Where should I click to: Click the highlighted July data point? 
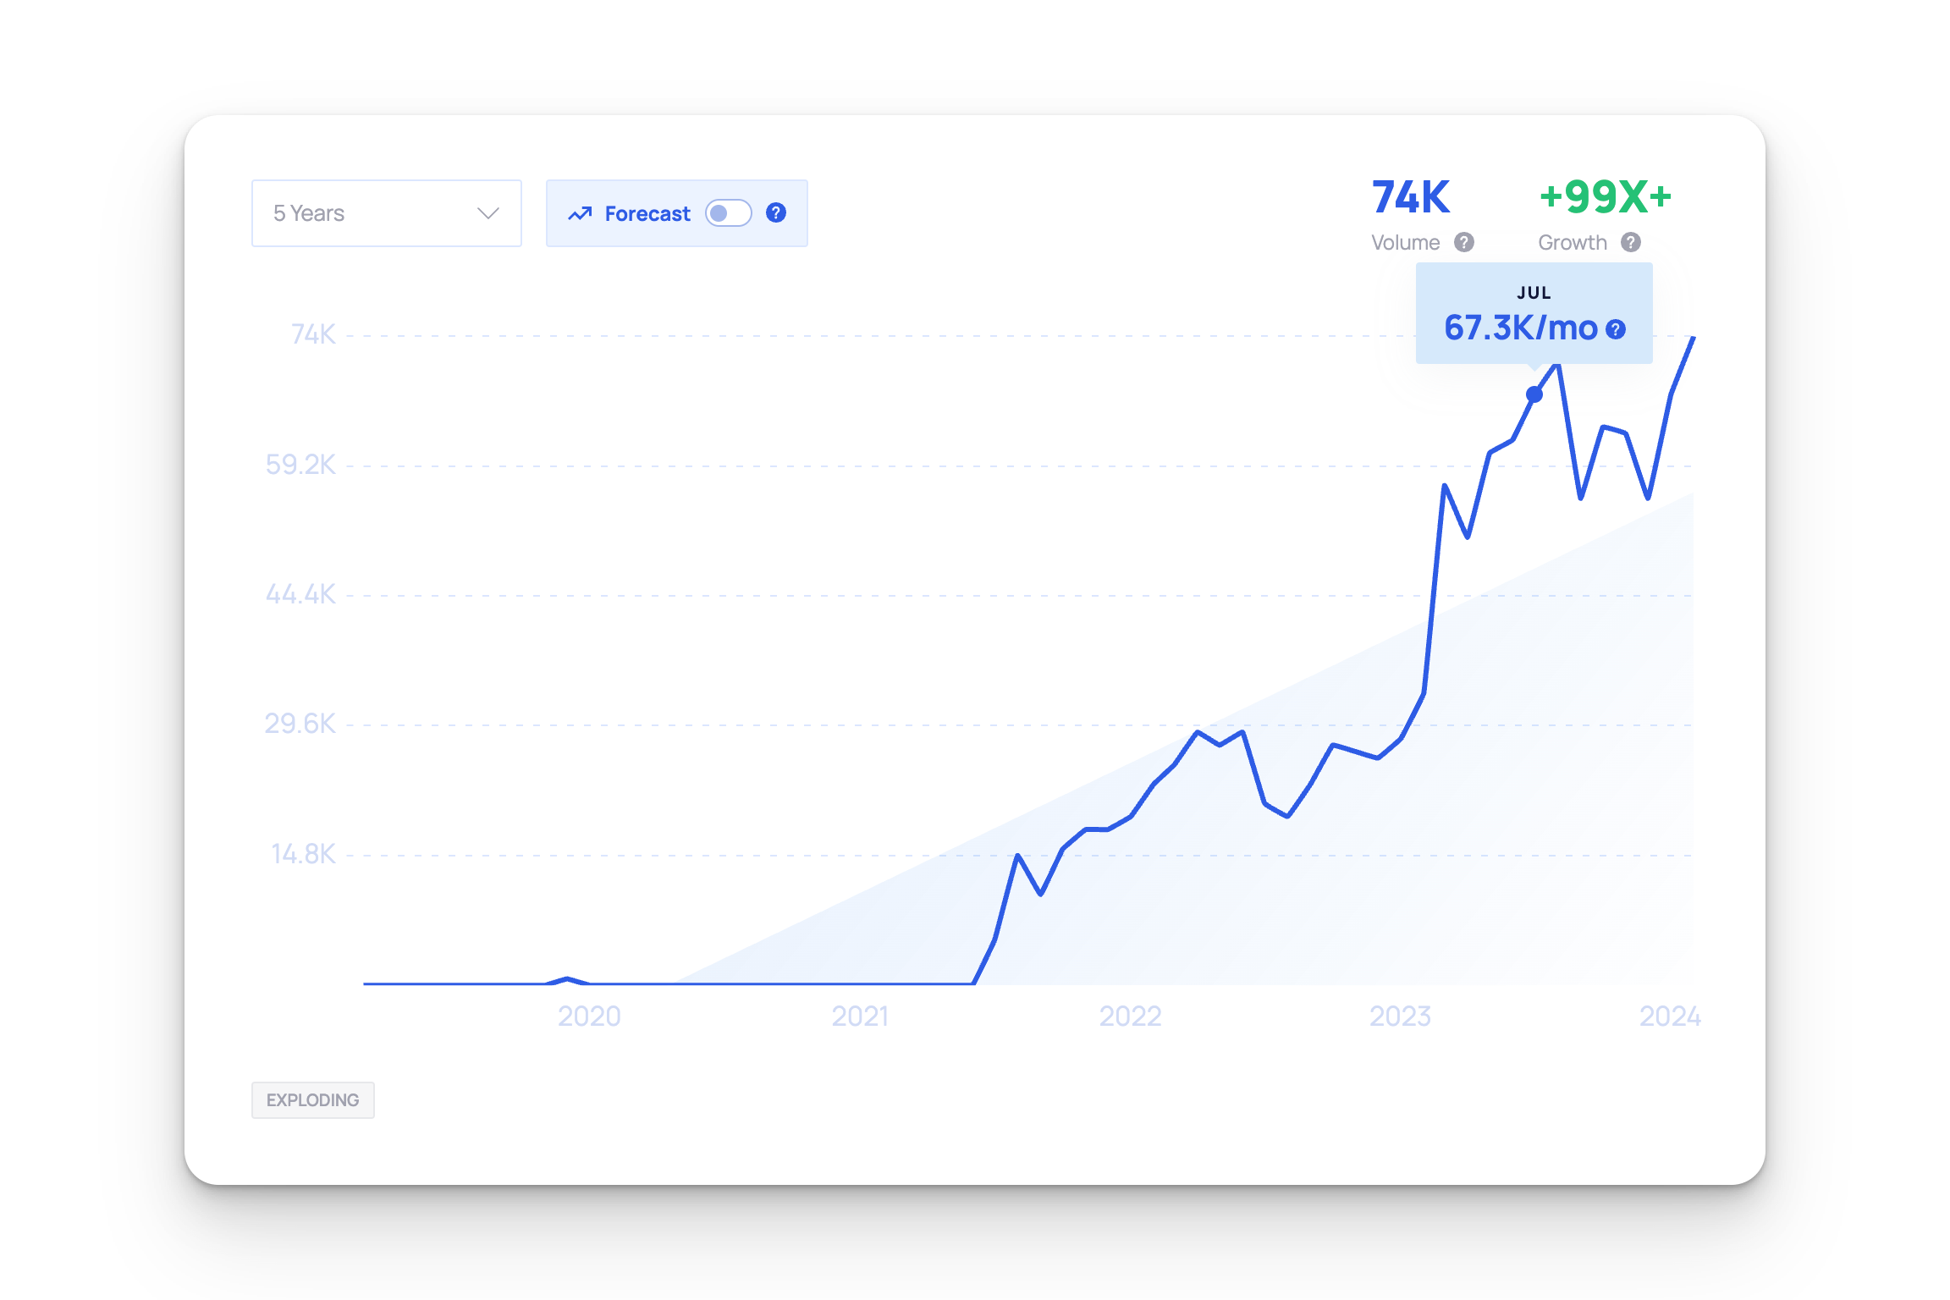[1534, 394]
